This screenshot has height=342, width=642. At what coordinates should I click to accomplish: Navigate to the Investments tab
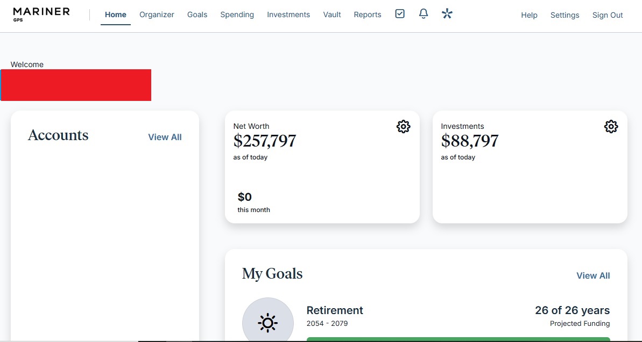[x=288, y=14]
